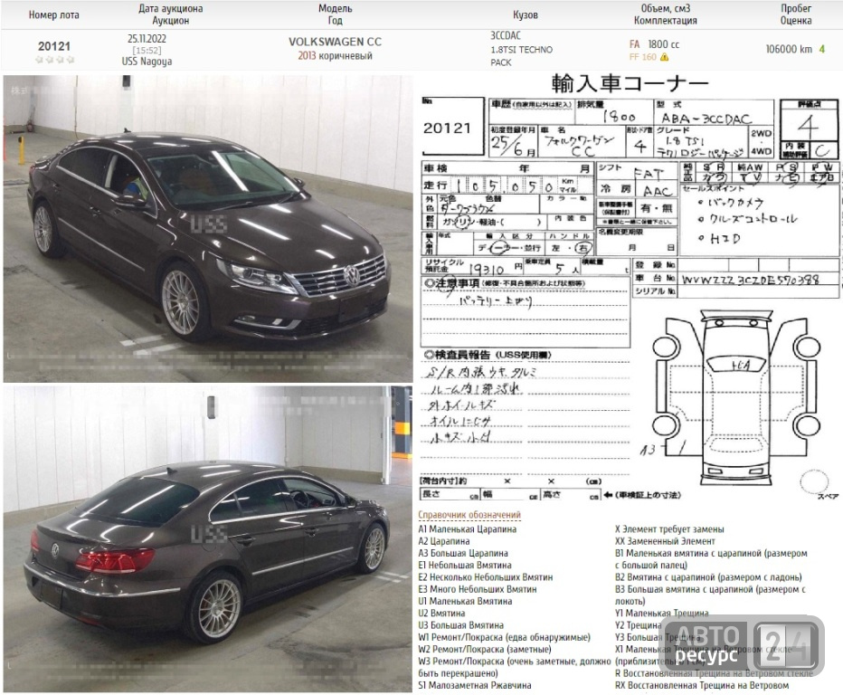
Task: Click the mileage value 106000 km
Action: click(x=789, y=49)
